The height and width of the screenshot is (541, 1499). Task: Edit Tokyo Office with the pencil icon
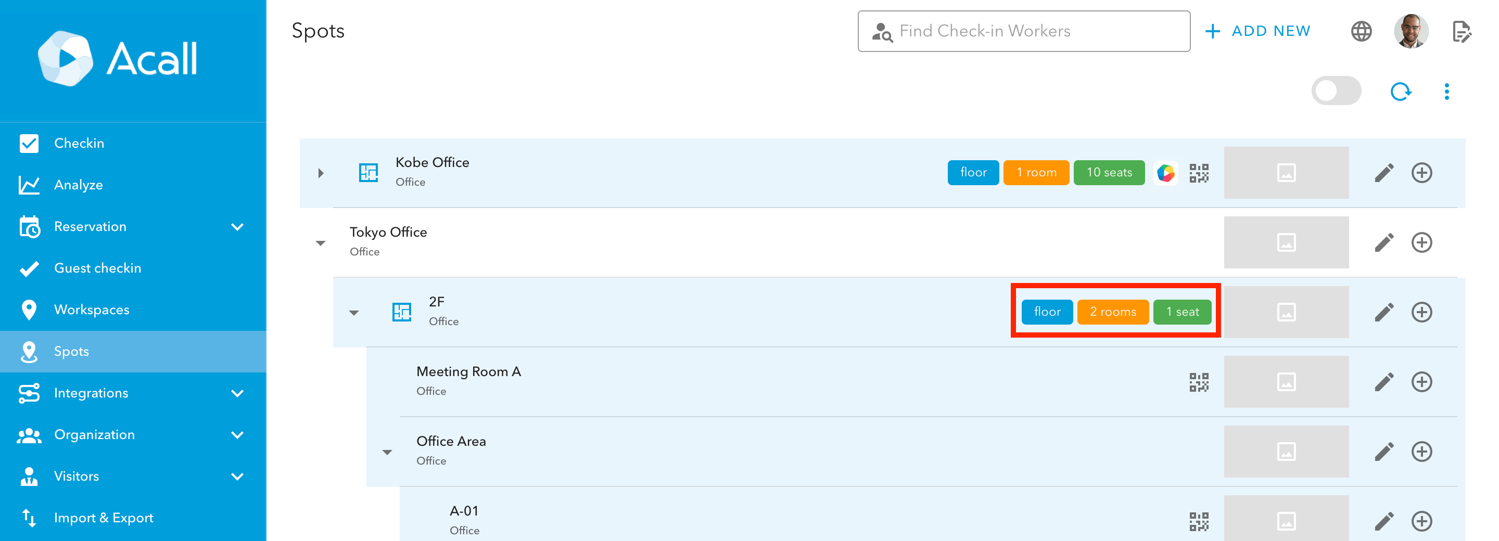[x=1384, y=242]
